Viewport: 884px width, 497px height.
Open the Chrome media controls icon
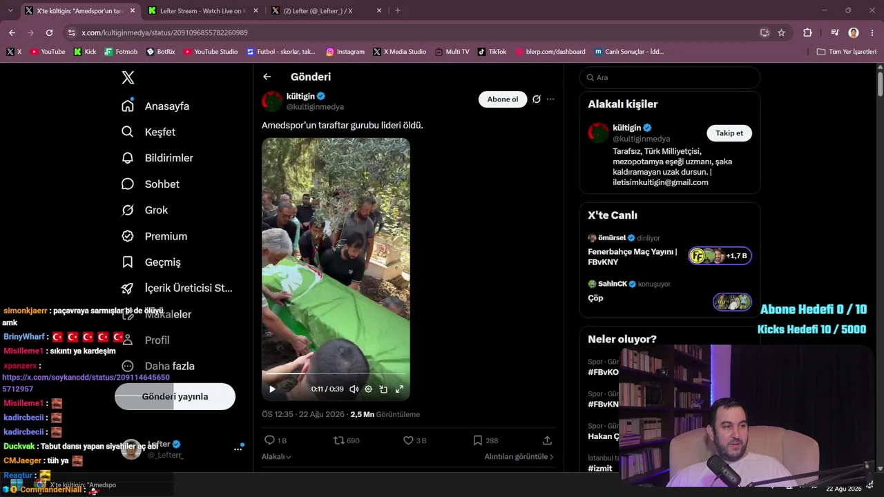pyautogui.click(x=835, y=32)
